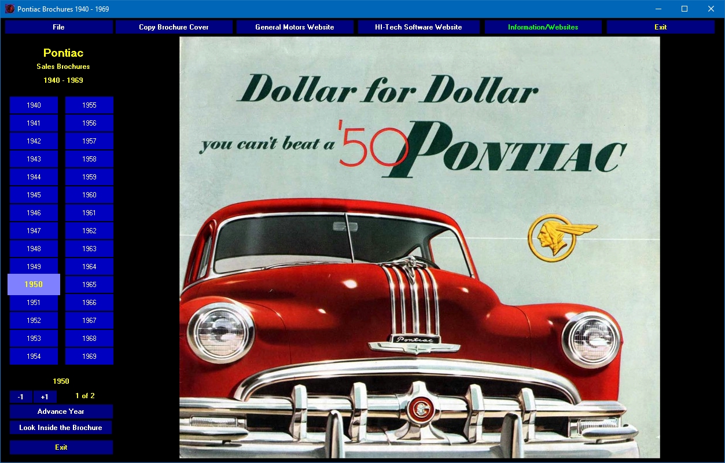Pick the 1959 year button
Screen dimensions: 725x463
click(x=89, y=177)
